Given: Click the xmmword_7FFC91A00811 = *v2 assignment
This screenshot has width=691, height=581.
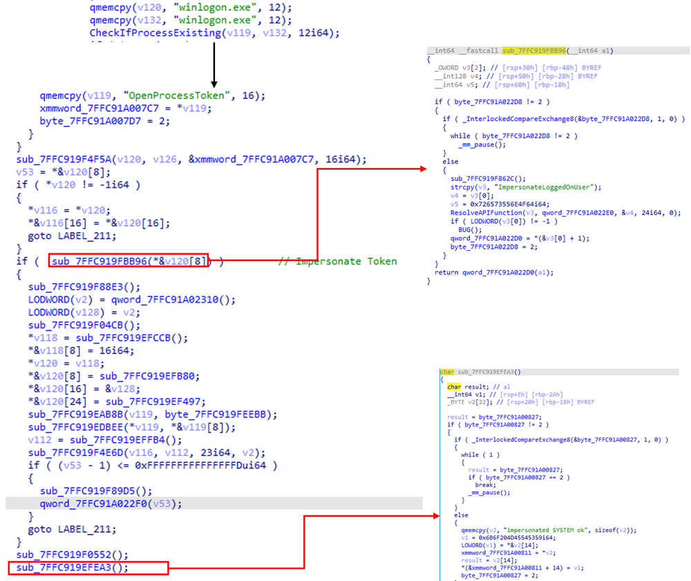Looking at the screenshot, I should click(509, 553).
